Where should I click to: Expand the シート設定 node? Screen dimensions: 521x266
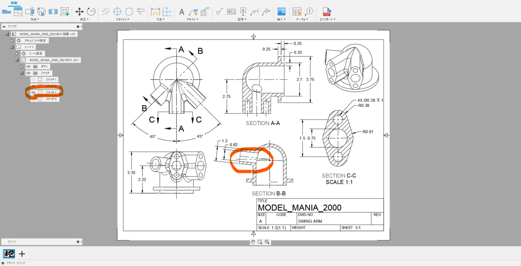pyautogui.click(x=17, y=54)
